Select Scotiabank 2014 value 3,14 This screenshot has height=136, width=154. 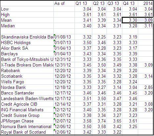[x=145, y=76]
